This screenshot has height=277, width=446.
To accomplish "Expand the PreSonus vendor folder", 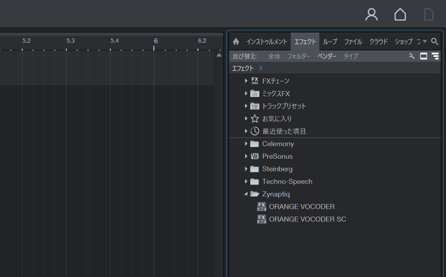I will pyautogui.click(x=246, y=156).
